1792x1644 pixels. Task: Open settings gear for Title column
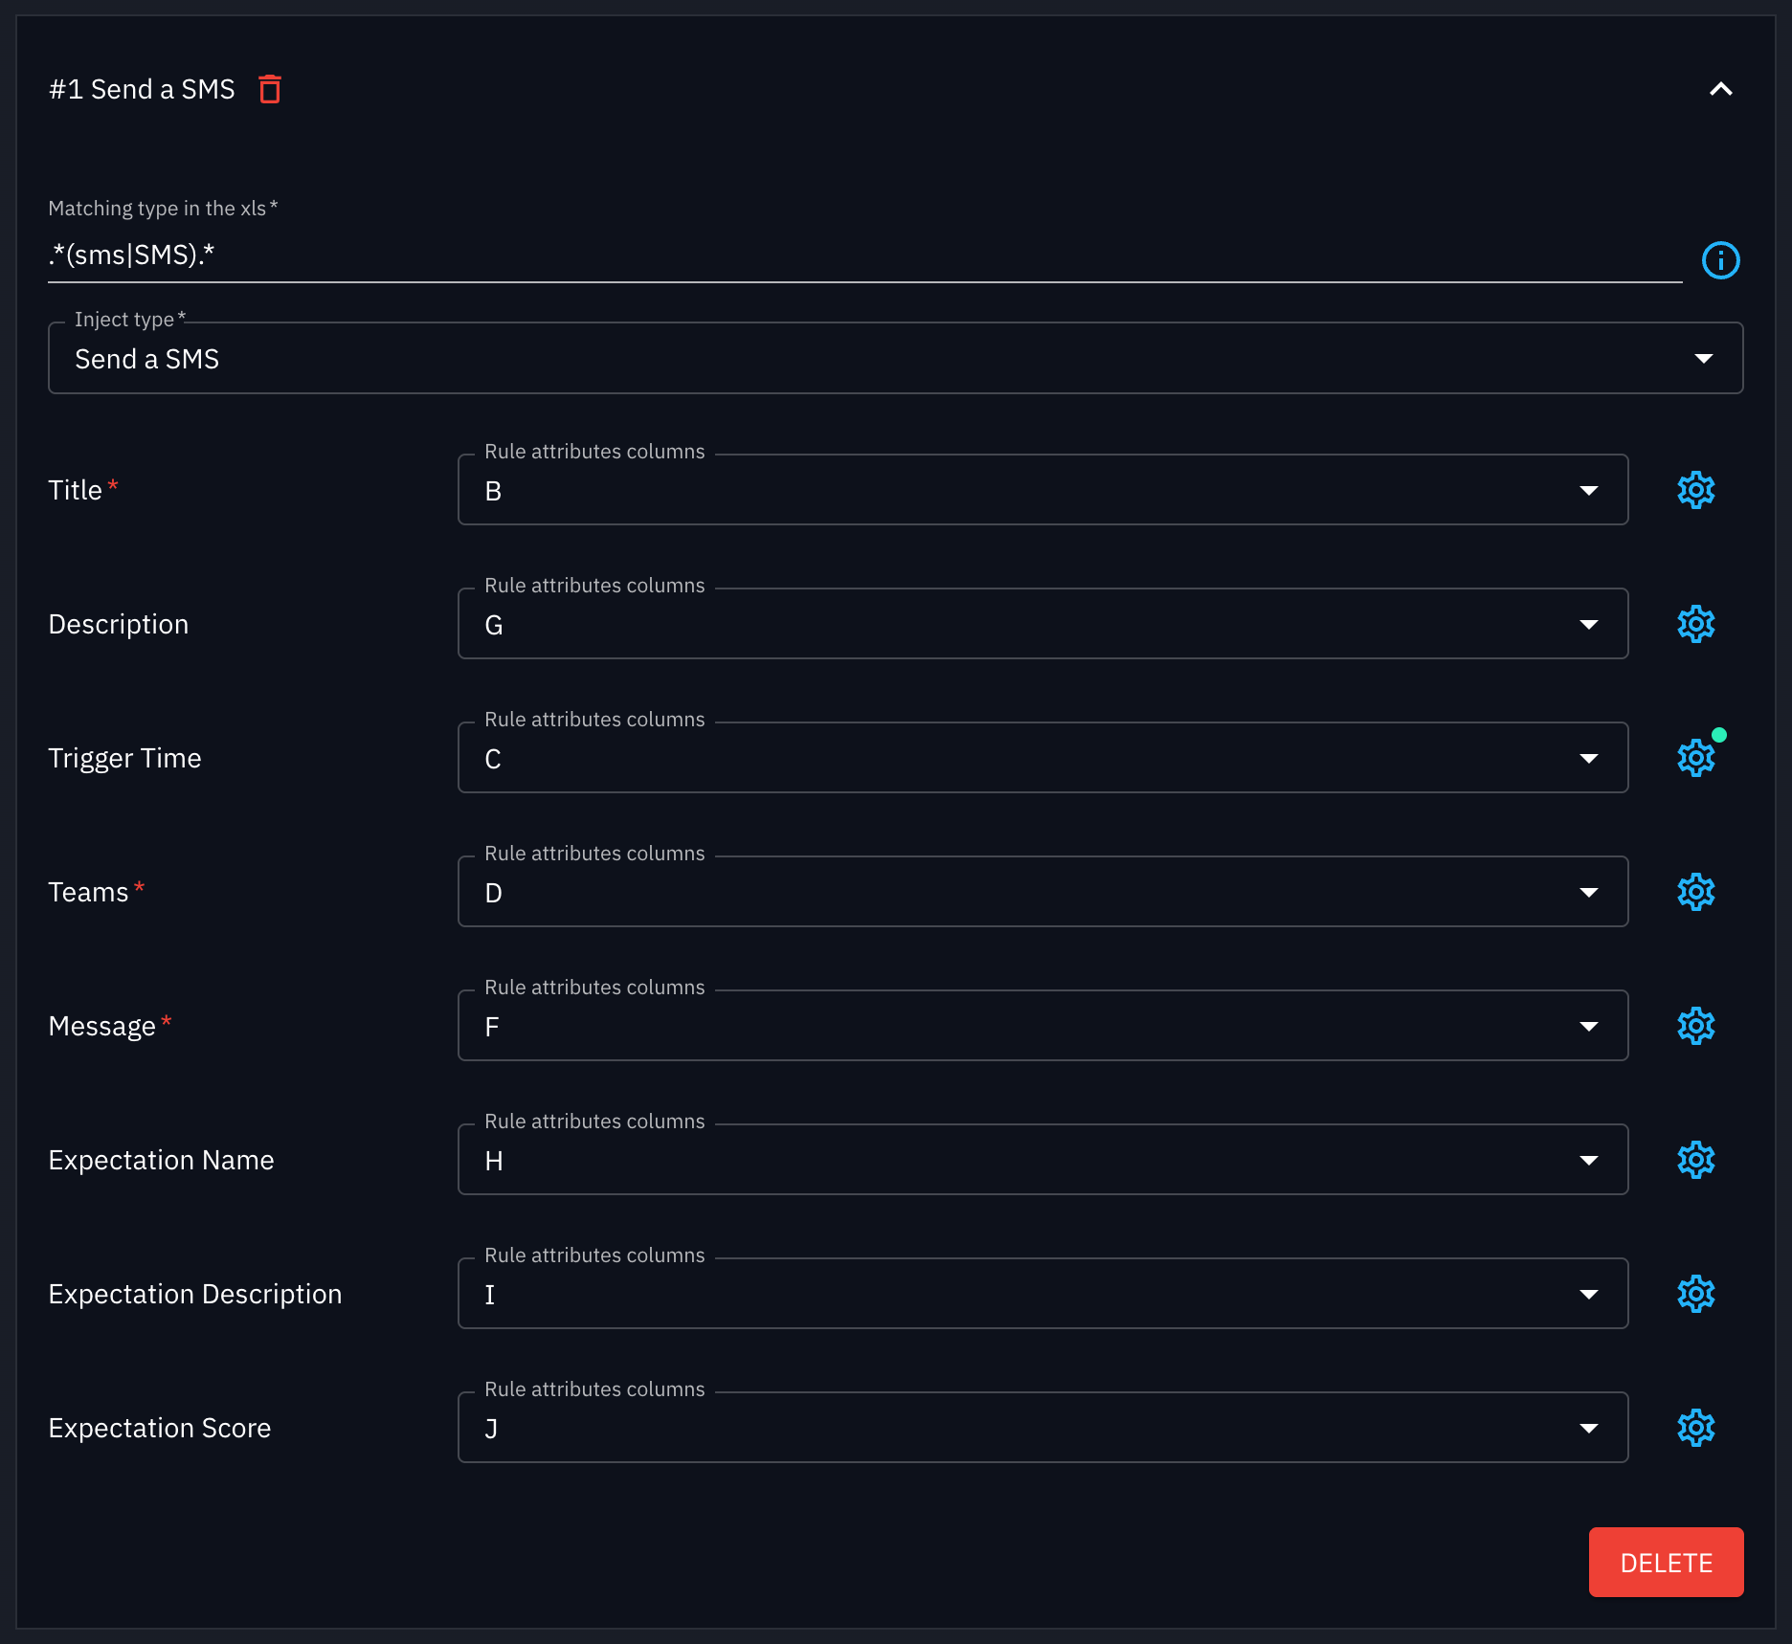1695,490
